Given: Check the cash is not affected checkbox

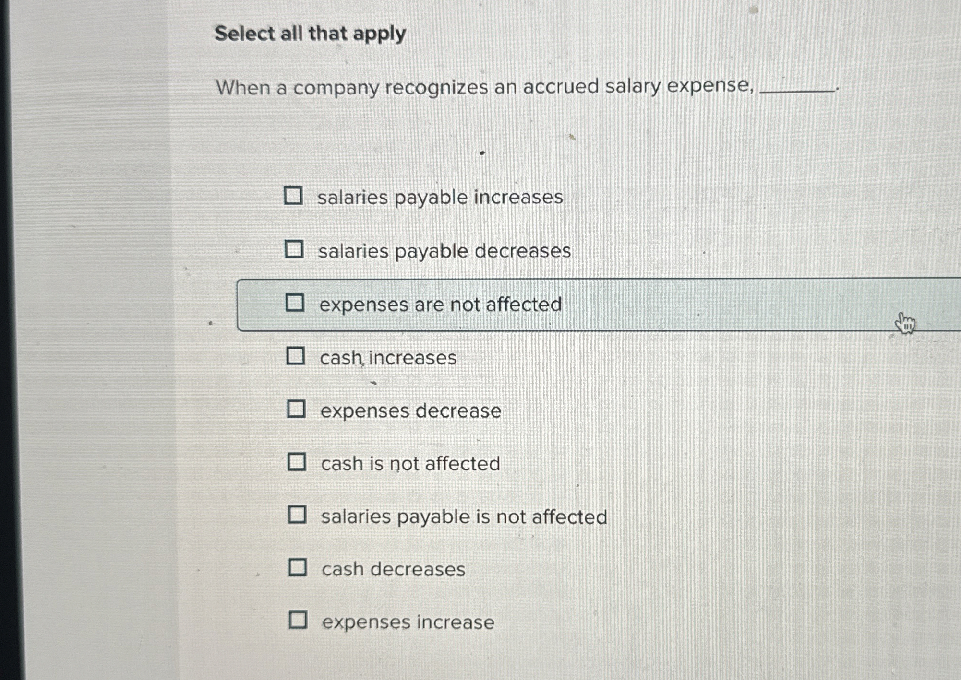Looking at the screenshot, I should 297,463.
